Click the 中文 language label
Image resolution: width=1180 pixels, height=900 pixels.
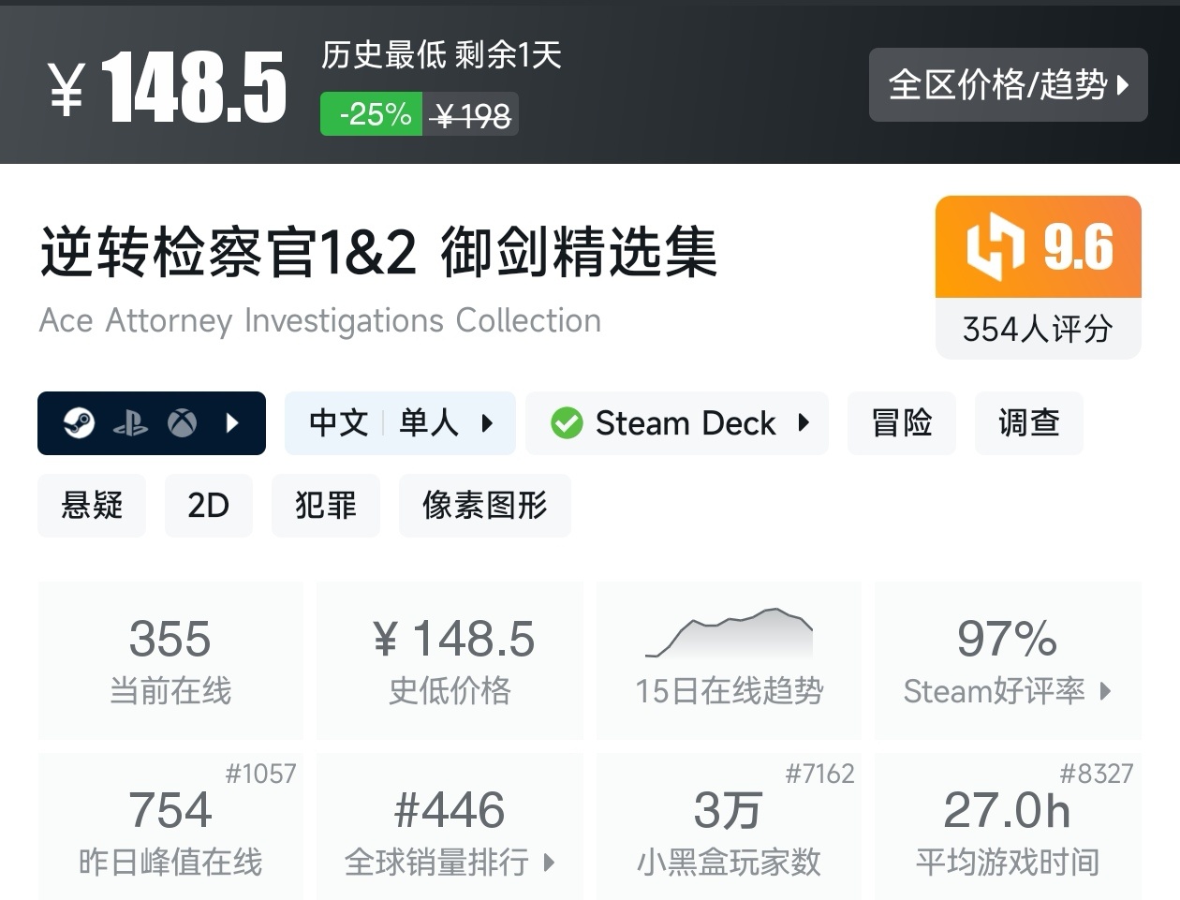pyautogui.click(x=339, y=423)
